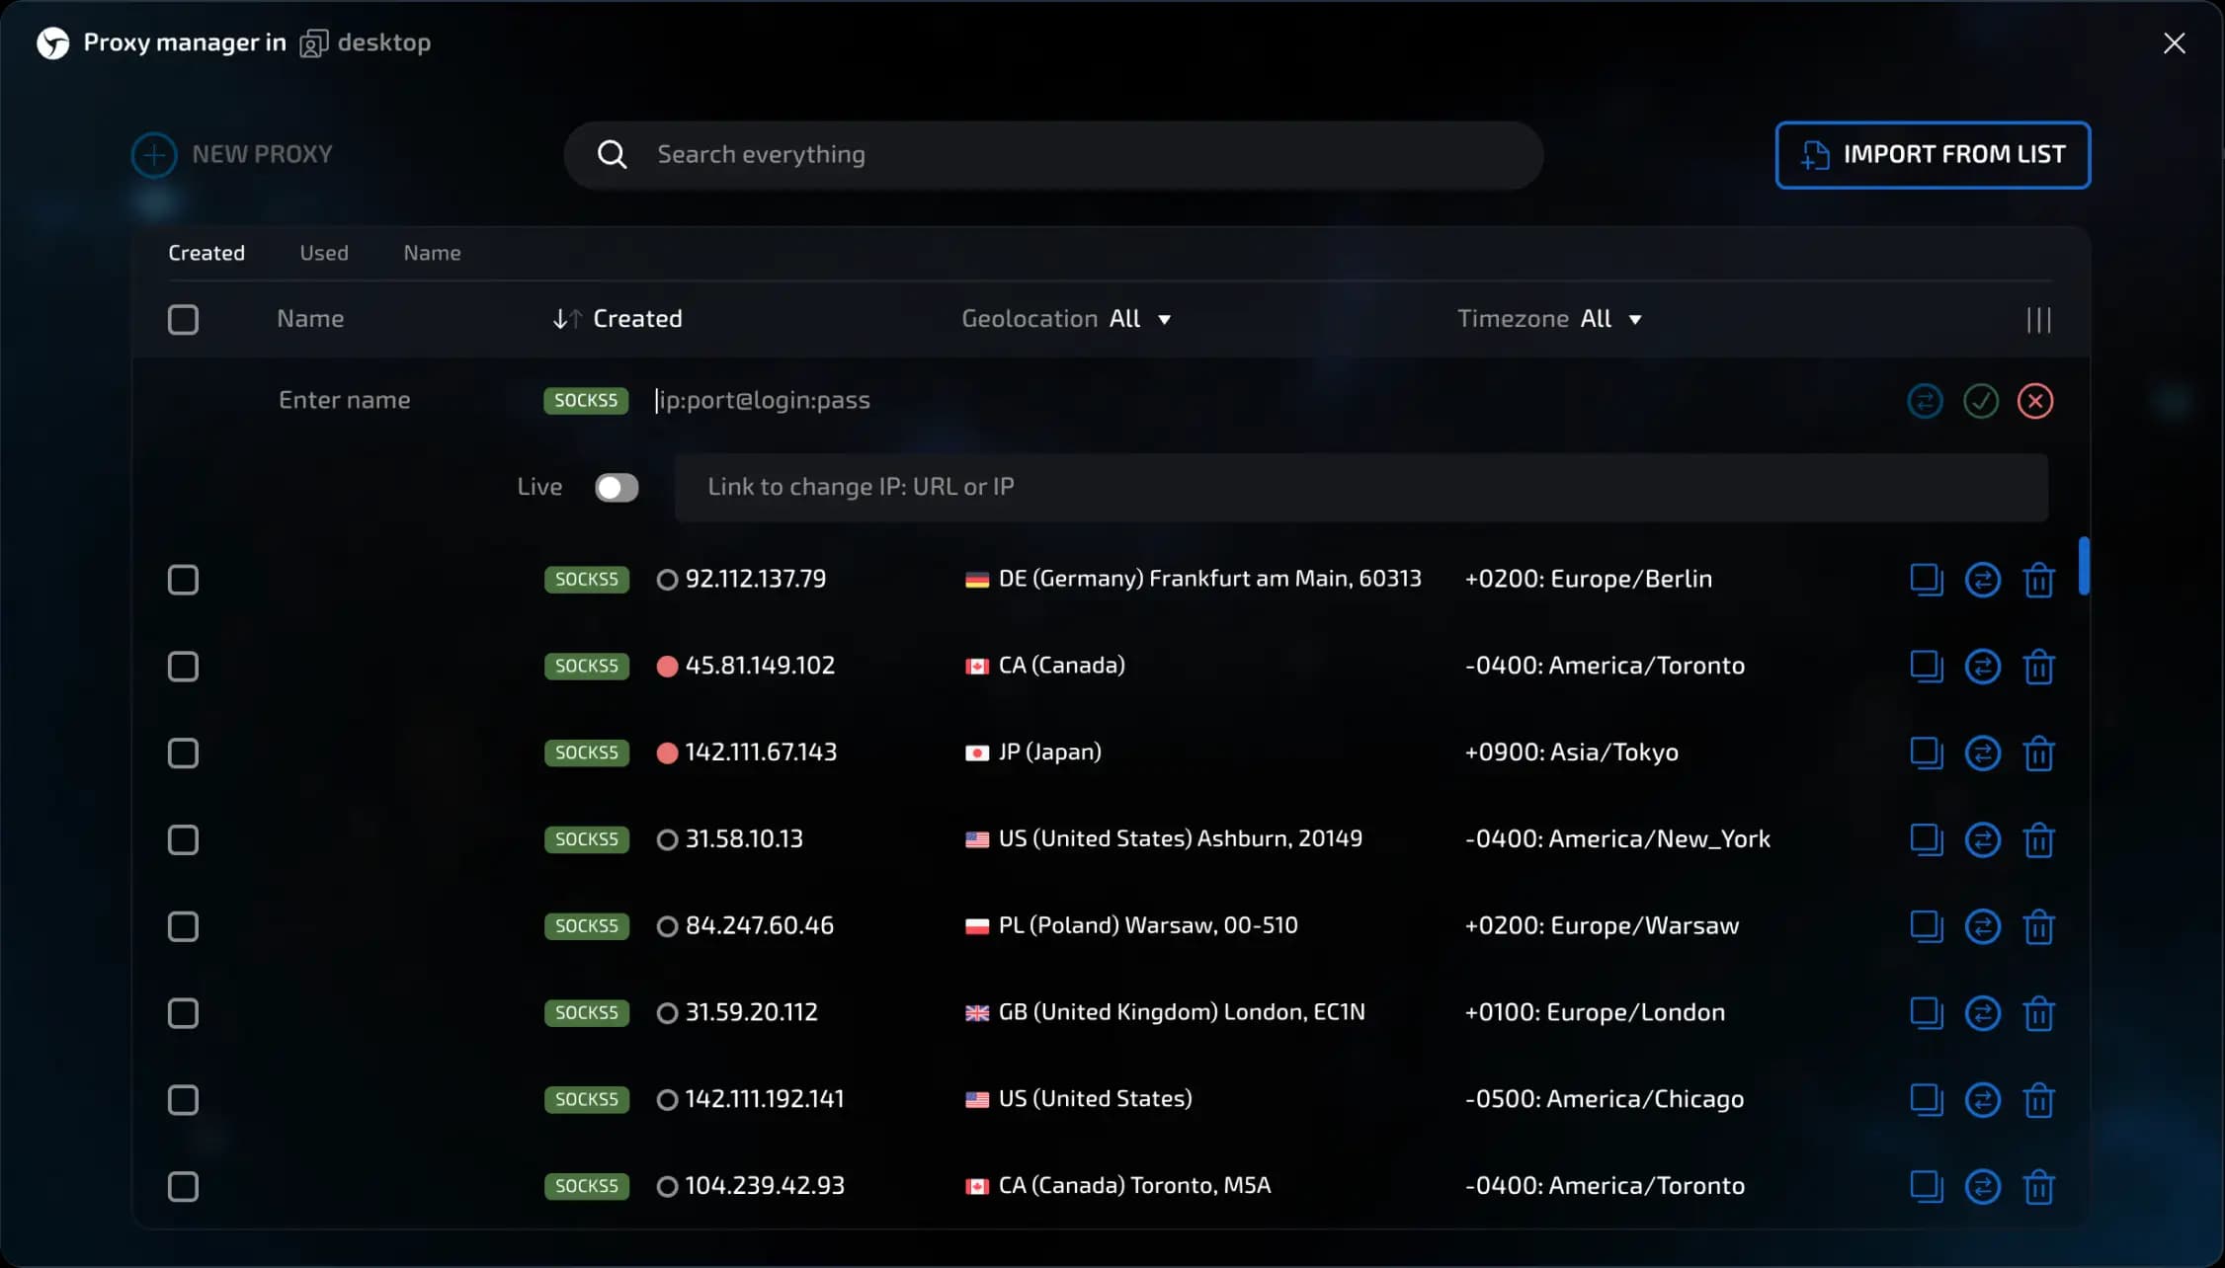Viewport: 2225px width, 1268px height.
Task: Confirm the new proxy entry with checkmark
Action: point(1980,401)
